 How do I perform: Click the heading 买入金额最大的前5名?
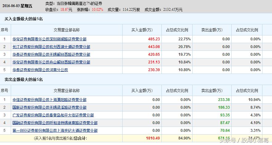click(23, 19)
